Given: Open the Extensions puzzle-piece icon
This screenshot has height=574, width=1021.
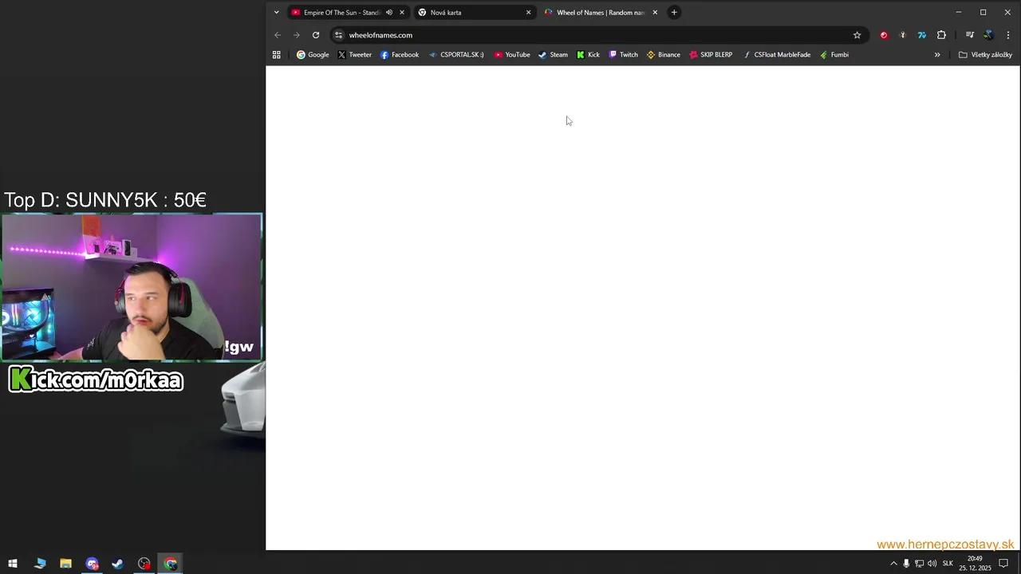Looking at the screenshot, I should (x=941, y=35).
